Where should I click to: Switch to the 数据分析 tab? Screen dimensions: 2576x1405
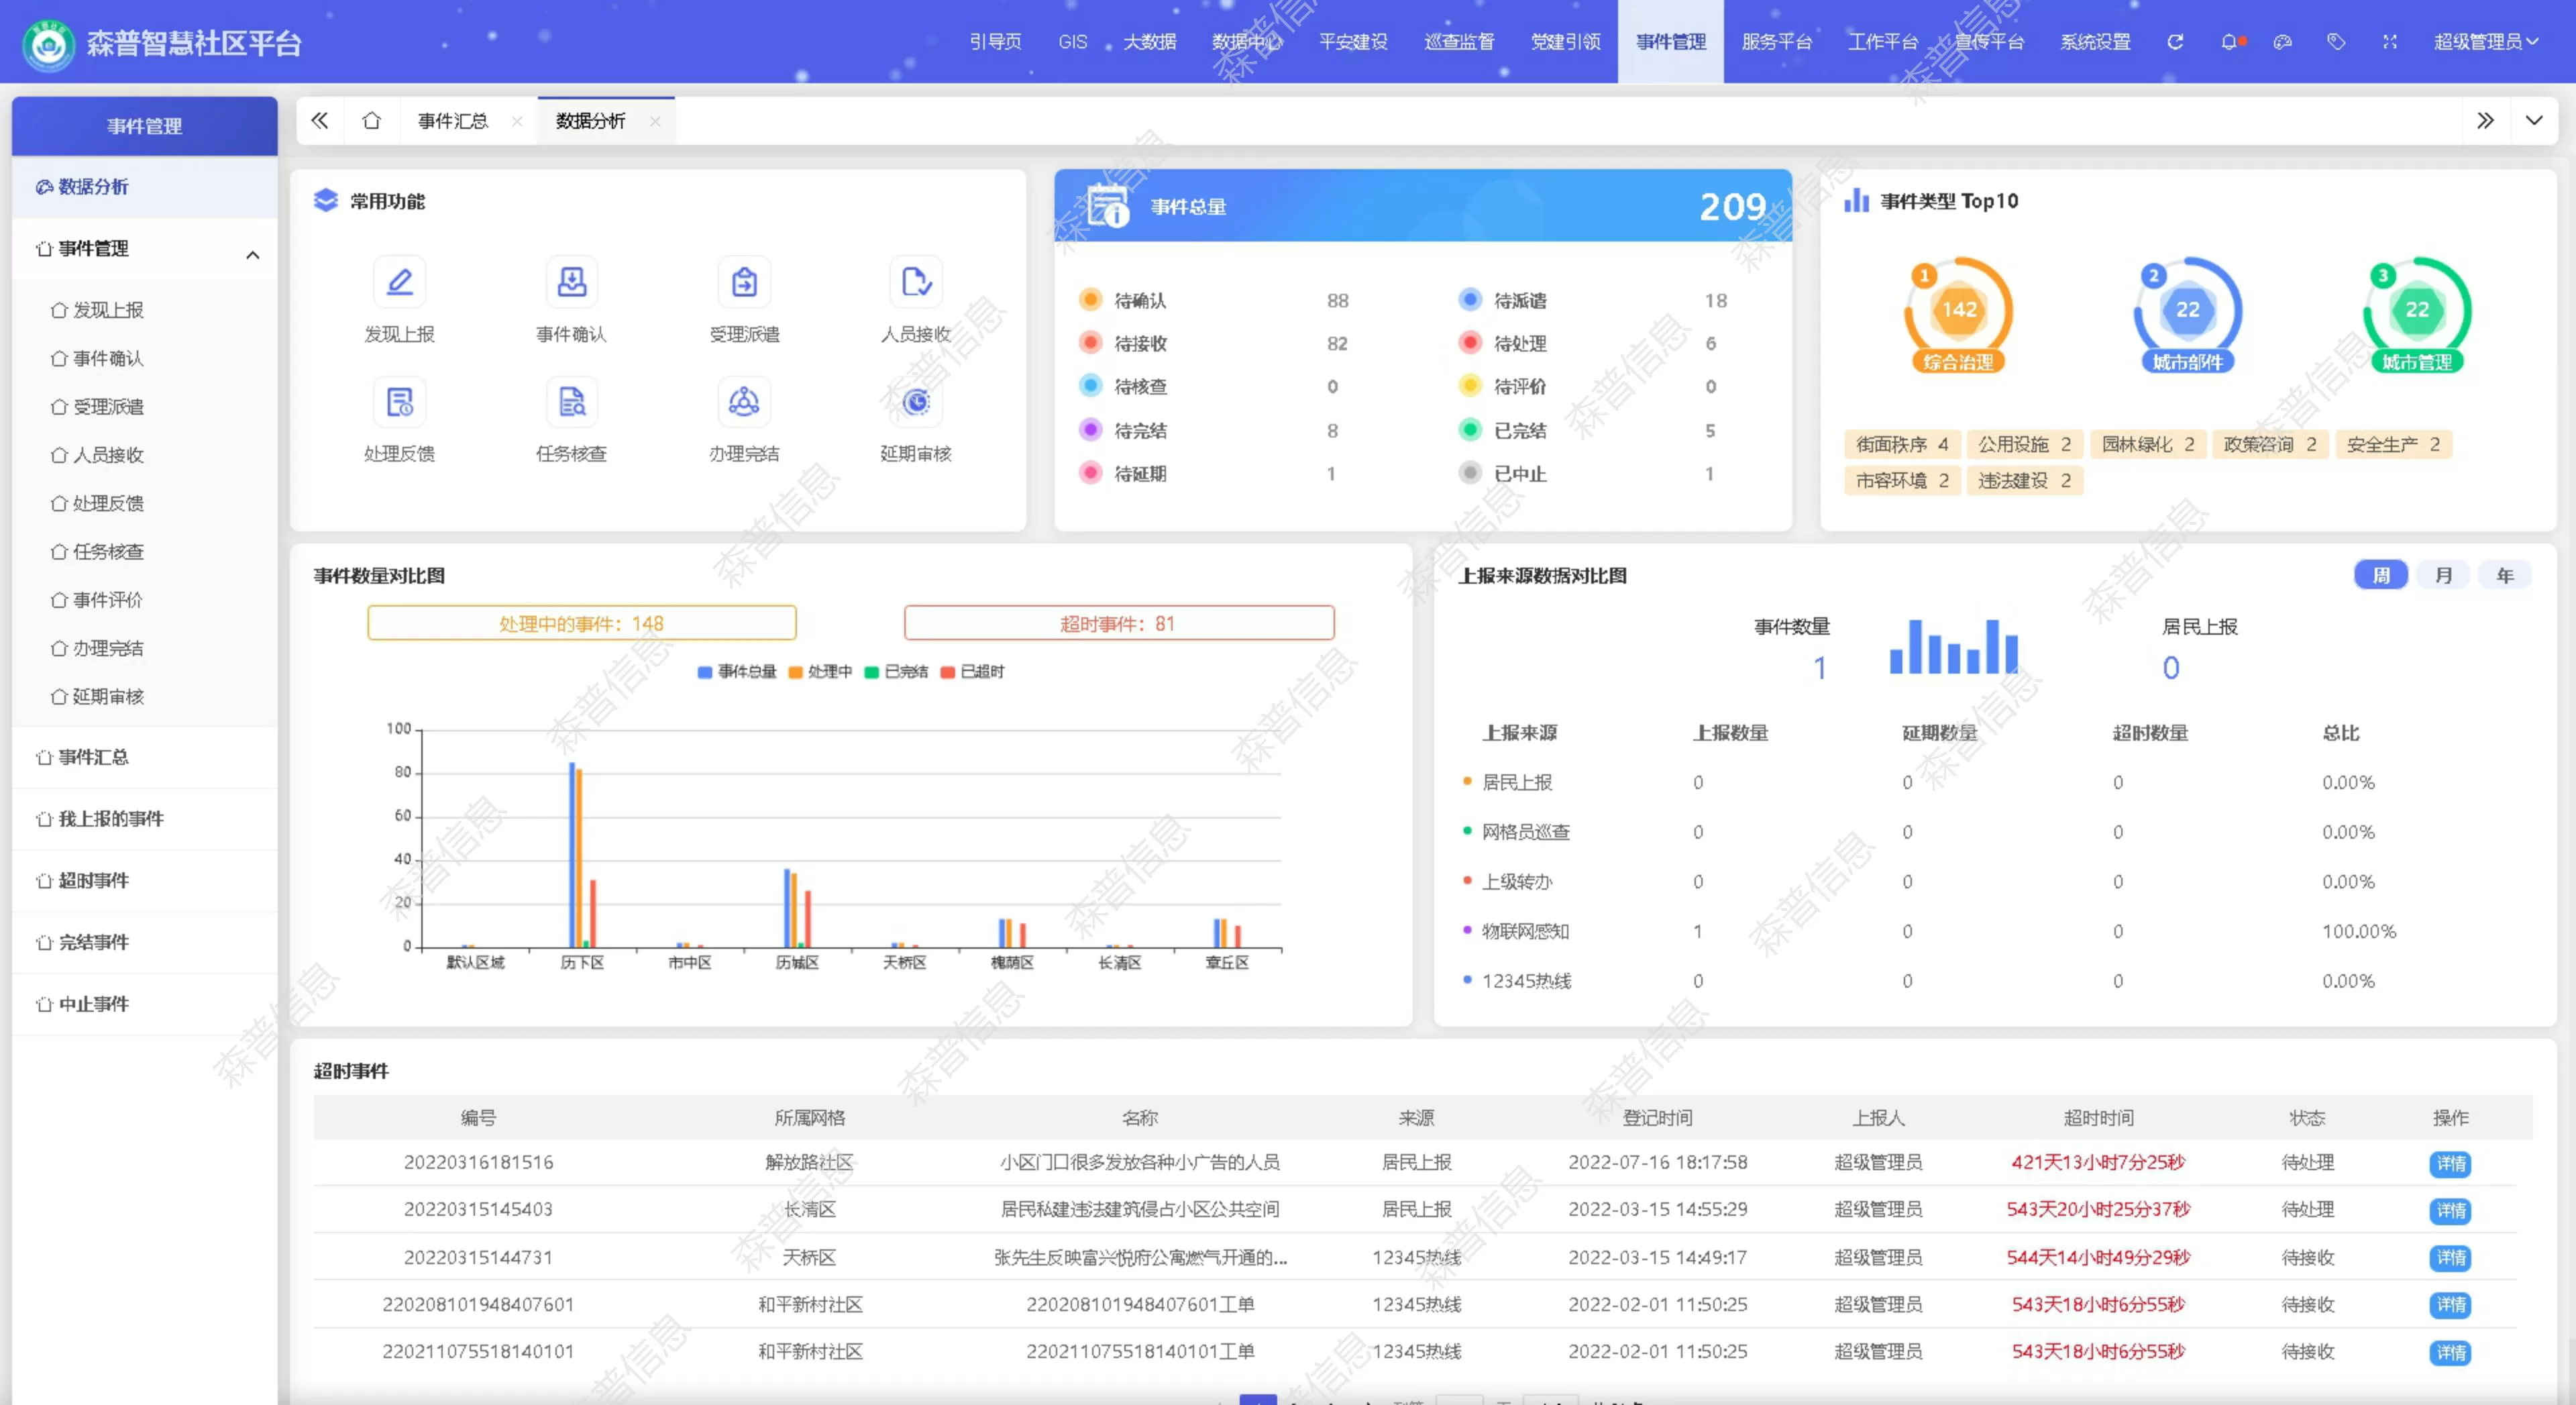(x=590, y=121)
